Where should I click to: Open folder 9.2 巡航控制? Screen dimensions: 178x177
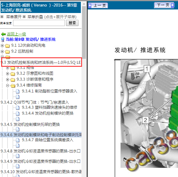pos(22,51)
